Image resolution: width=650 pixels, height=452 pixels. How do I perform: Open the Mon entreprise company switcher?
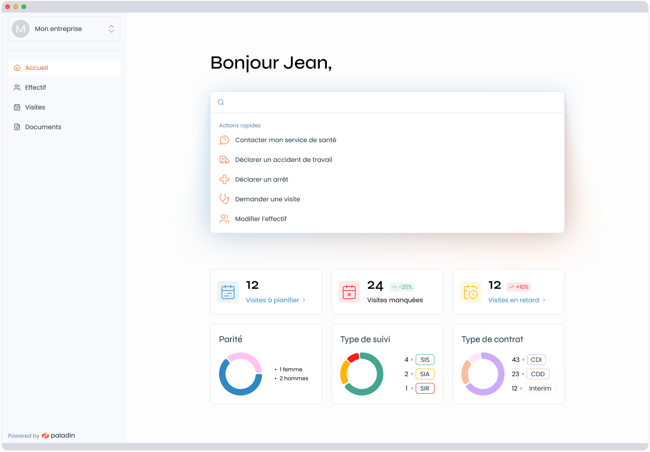click(x=64, y=29)
